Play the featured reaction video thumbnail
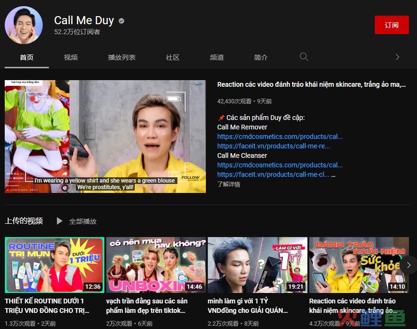This screenshot has width=417, height=329. pos(105,137)
